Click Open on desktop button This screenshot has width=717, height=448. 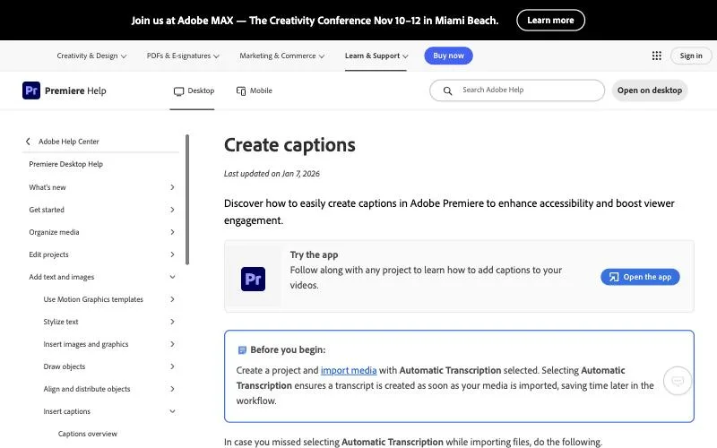coord(649,90)
